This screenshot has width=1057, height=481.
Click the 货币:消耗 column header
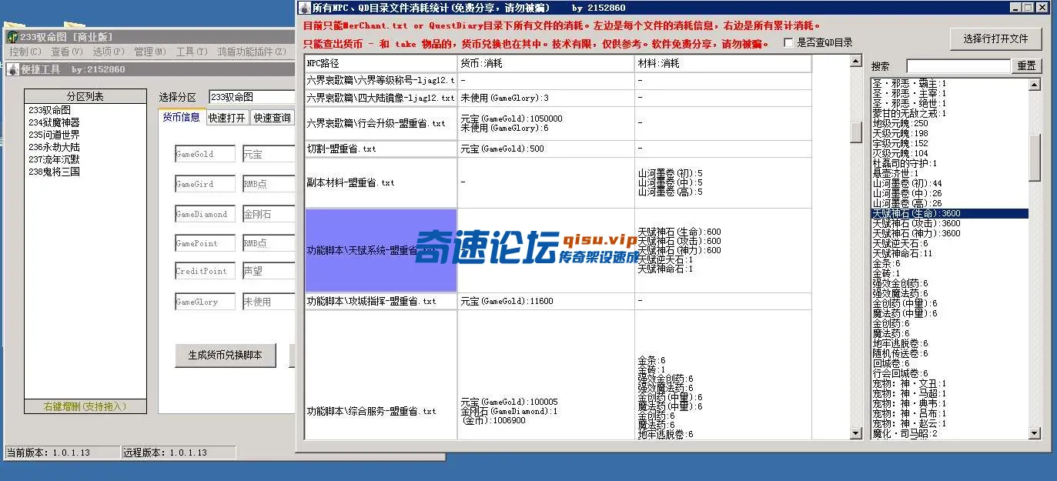(546, 63)
